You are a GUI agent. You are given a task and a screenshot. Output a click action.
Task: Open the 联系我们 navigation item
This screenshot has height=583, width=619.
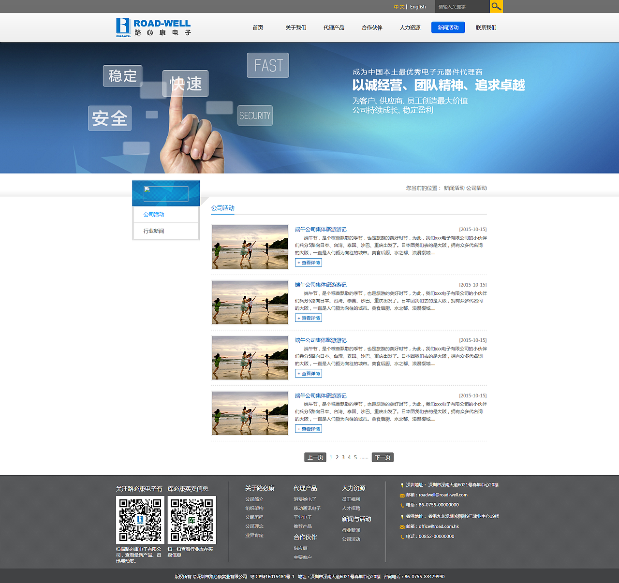[486, 28]
